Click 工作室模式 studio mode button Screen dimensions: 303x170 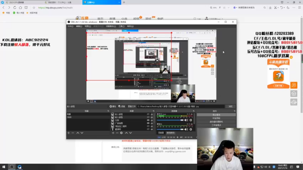click(x=216, y=125)
